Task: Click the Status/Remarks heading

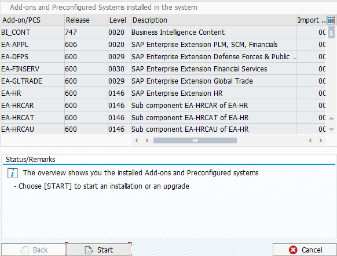Action: [31, 160]
